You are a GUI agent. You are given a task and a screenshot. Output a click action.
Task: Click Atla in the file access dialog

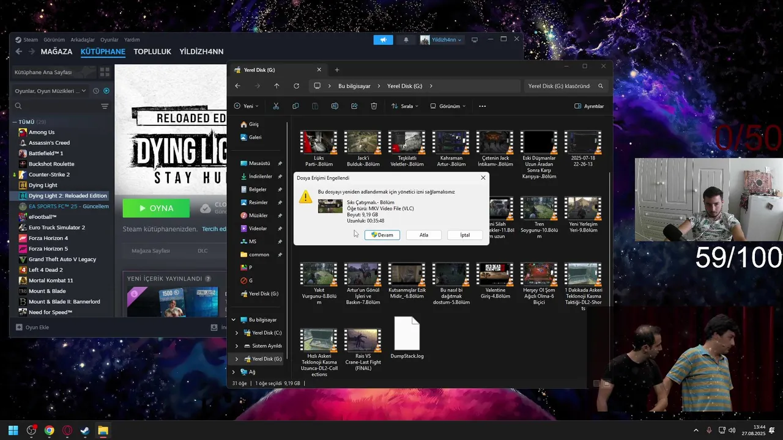pyautogui.click(x=424, y=235)
